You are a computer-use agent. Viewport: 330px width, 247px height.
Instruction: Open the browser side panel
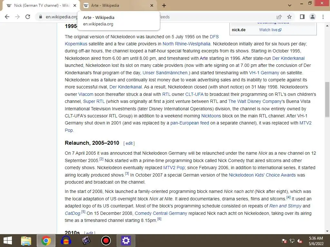(x=302, y=17)
